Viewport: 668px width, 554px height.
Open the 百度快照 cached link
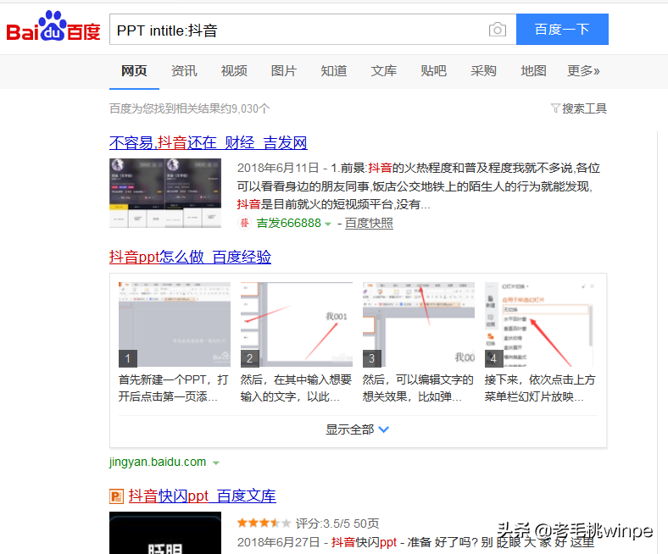pos(369,223)
